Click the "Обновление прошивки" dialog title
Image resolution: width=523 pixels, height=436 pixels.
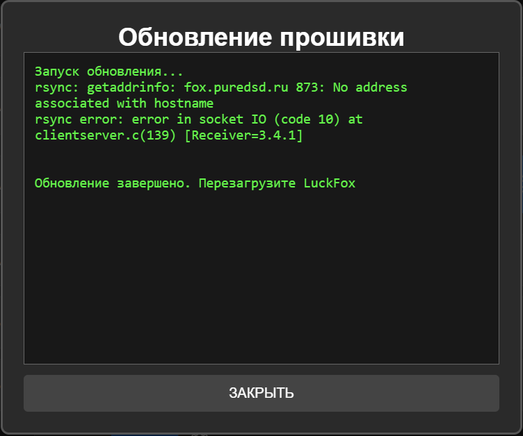point(261,37)
